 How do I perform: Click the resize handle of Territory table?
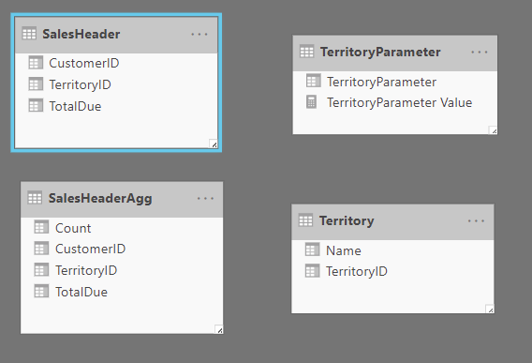(490, 309)
